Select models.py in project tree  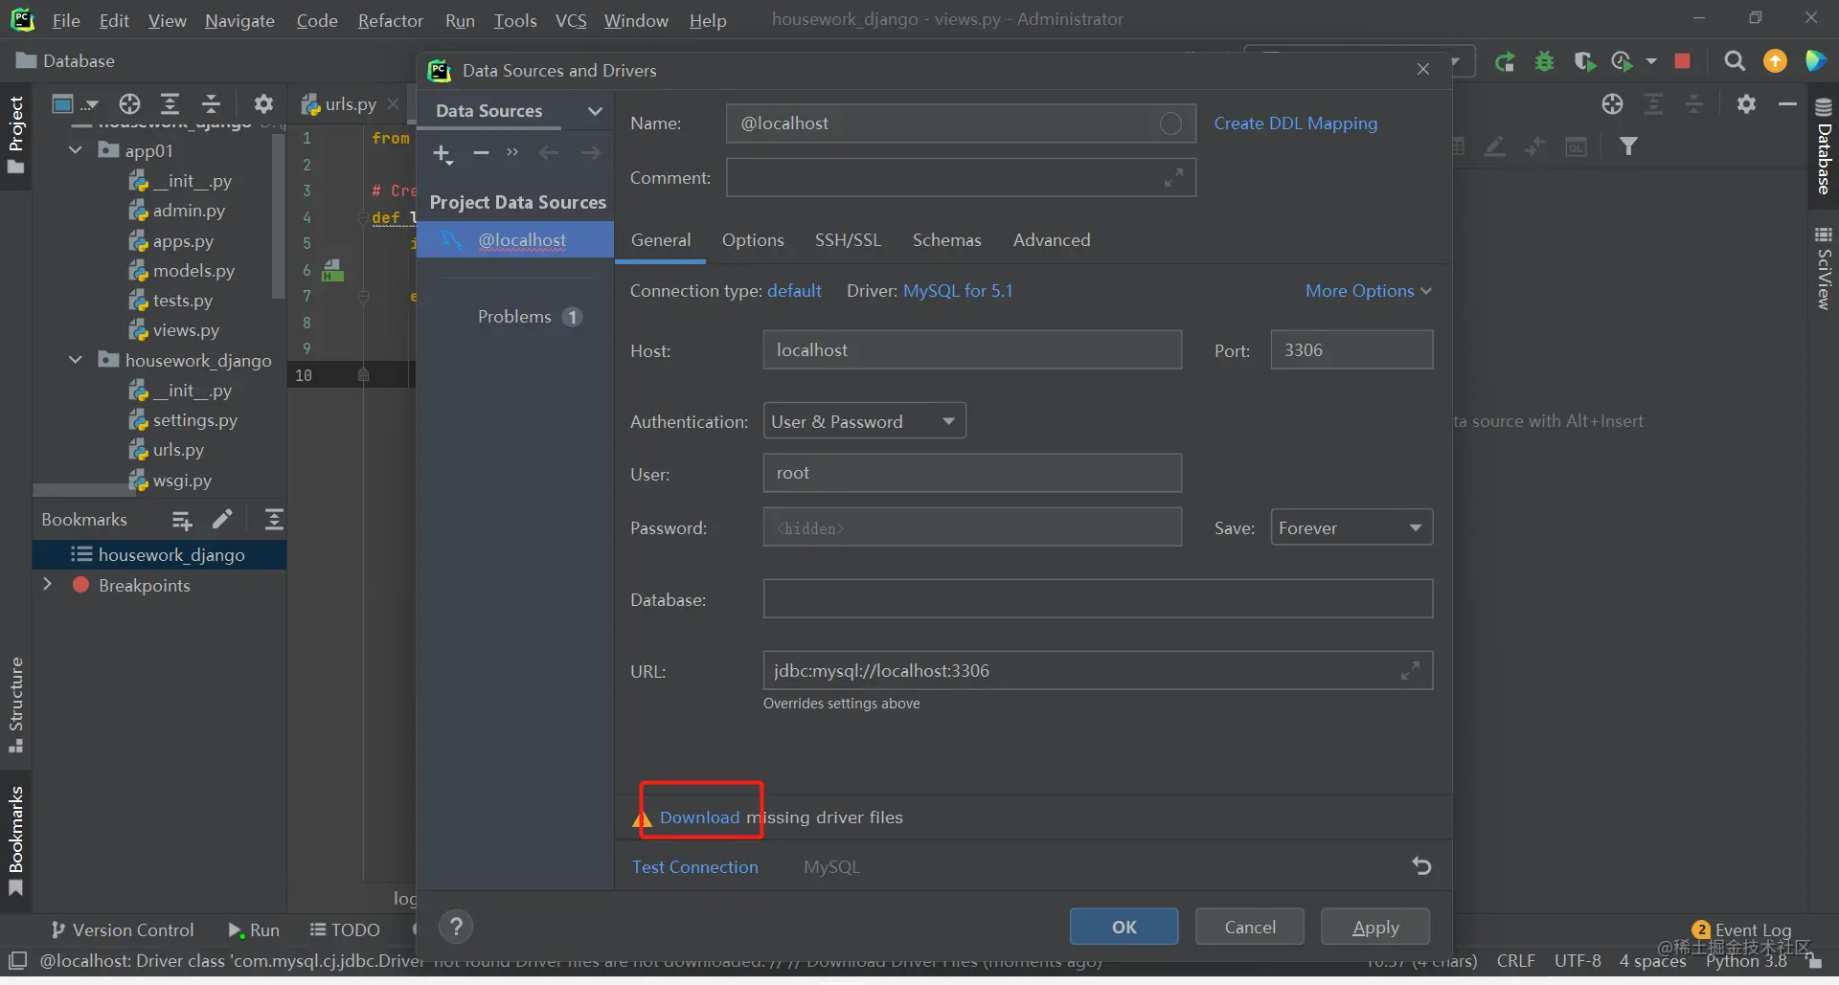(x=193, y=271)
